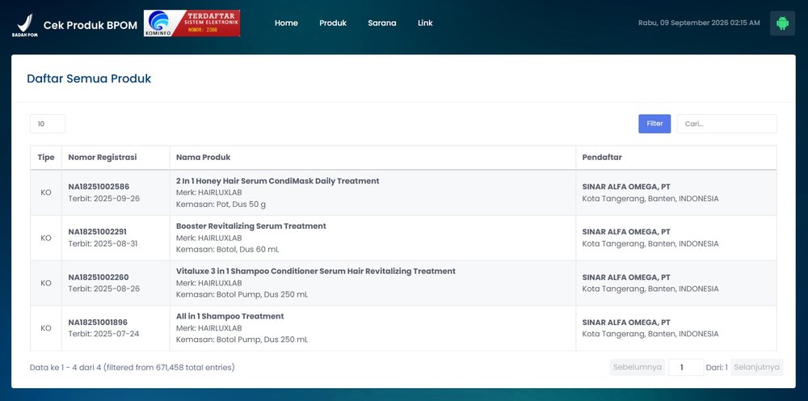Click Terbit: 2025-08-26 date text

tap(103, 289)
